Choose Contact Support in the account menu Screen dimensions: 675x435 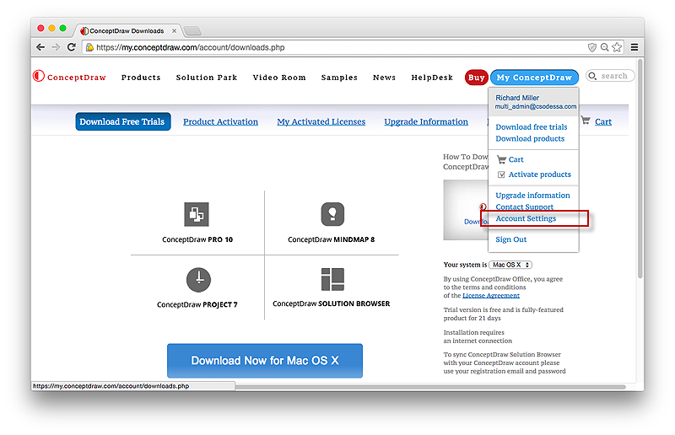[524, 207]
